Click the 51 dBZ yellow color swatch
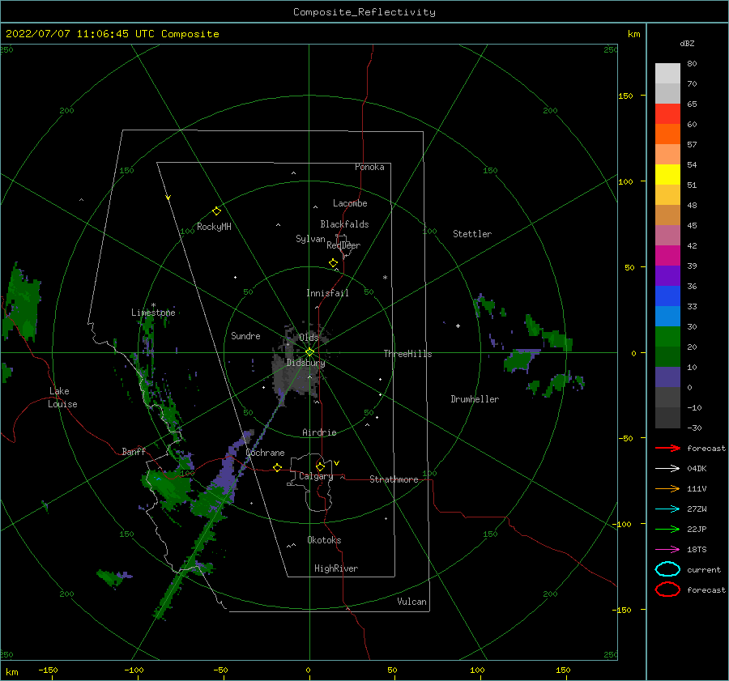 coord(667,174)
